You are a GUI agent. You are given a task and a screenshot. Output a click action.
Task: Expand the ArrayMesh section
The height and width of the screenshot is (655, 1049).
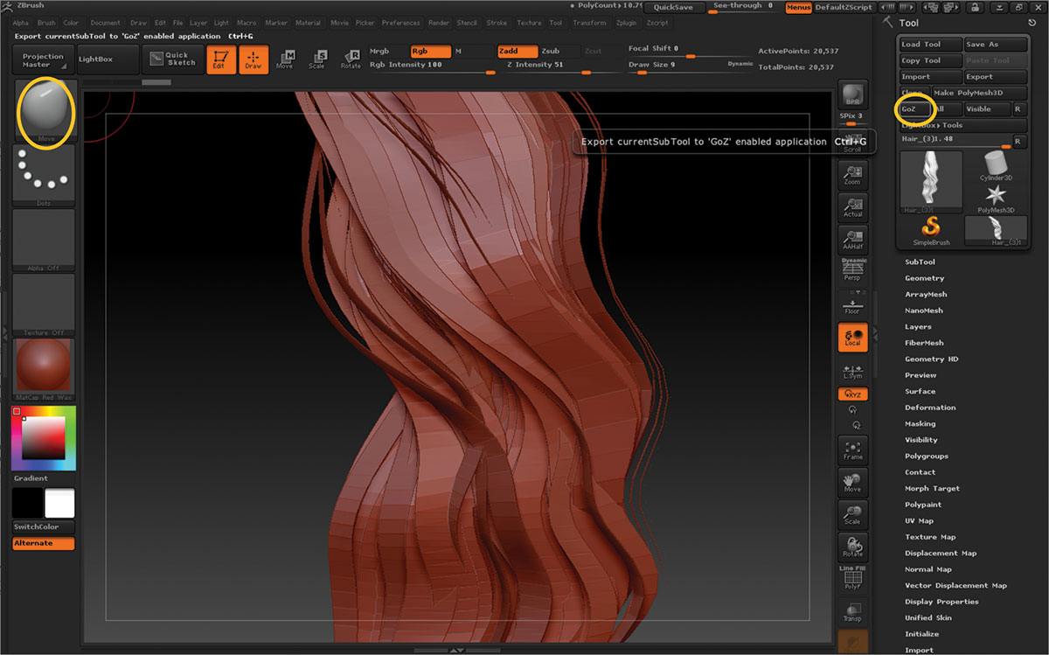point(926,295)
